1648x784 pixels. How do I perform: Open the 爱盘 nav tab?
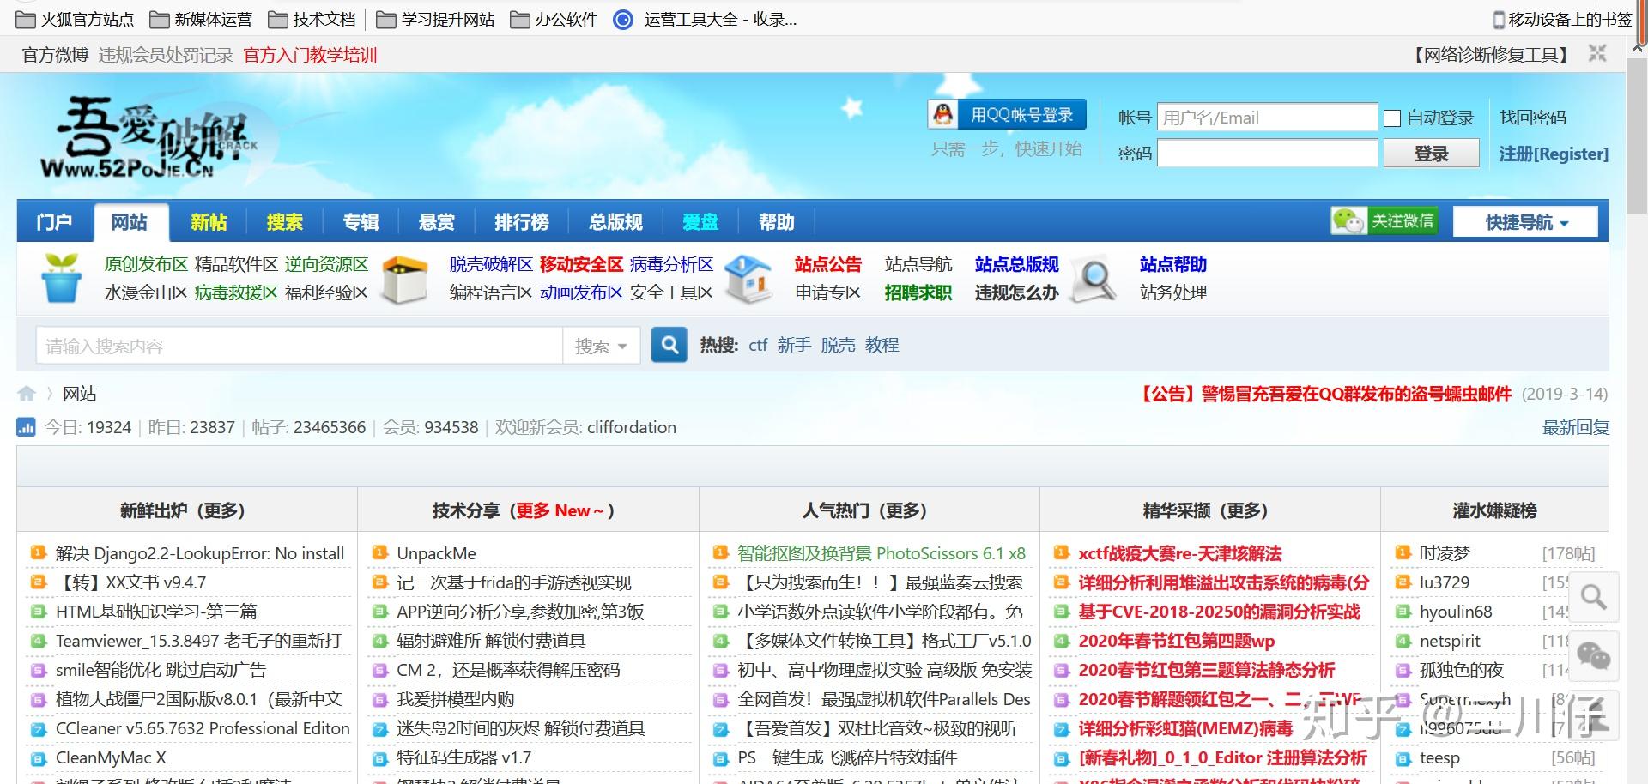click(700, 222)
